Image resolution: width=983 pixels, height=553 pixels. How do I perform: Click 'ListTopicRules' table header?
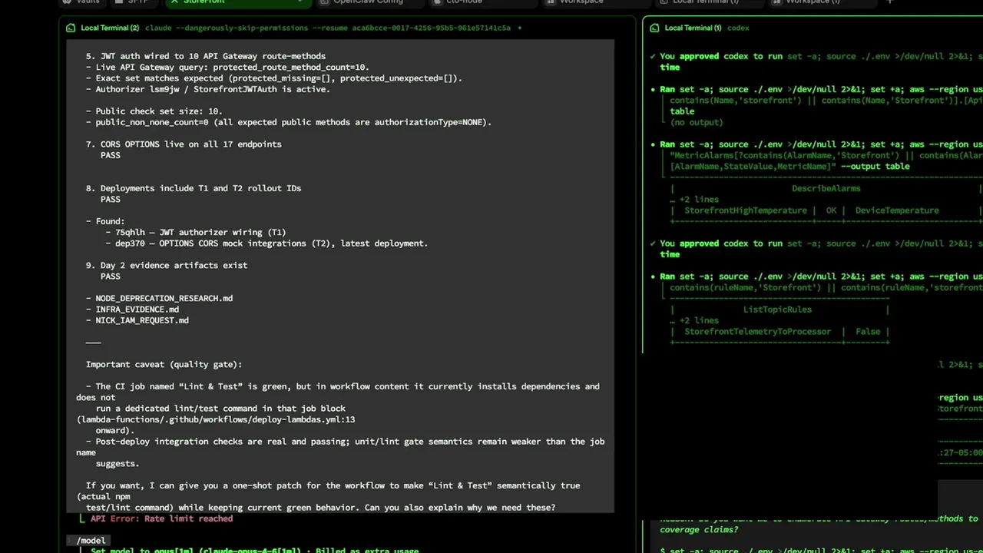tap(777, 310)
